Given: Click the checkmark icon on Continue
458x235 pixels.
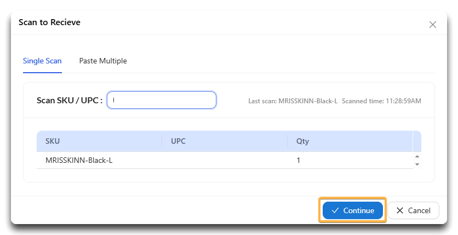Looking at the screenshot, I should coord(335,210).
